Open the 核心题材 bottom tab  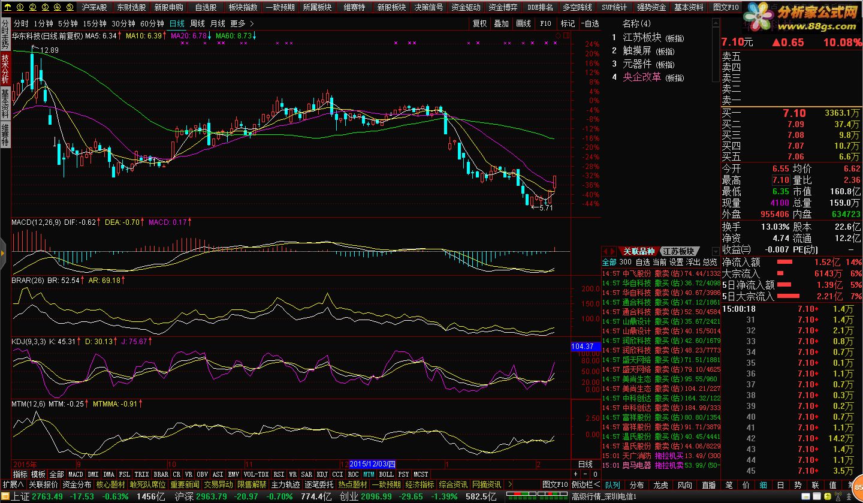pyautogui.click(x=110, y=484)
